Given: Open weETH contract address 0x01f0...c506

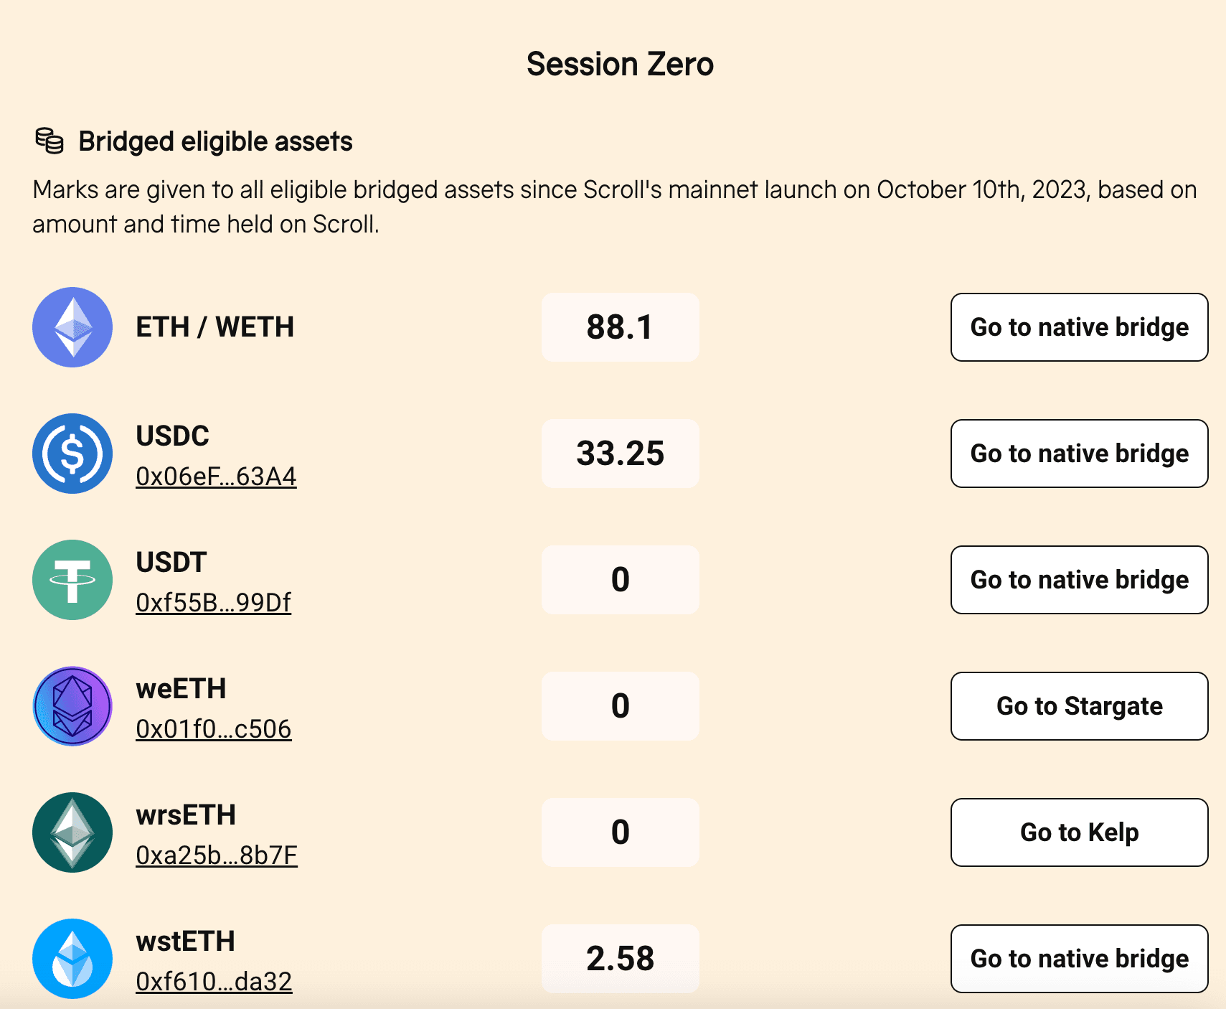Looking at the screenshot, I should [x=214, y=729].
